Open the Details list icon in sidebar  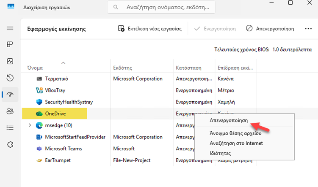tap(10, 127)
